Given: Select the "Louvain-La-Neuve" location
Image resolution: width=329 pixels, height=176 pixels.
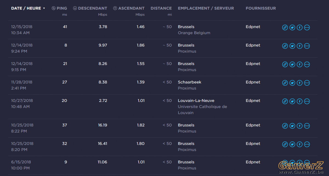Looking at the screenshot, I should (196, 100).
